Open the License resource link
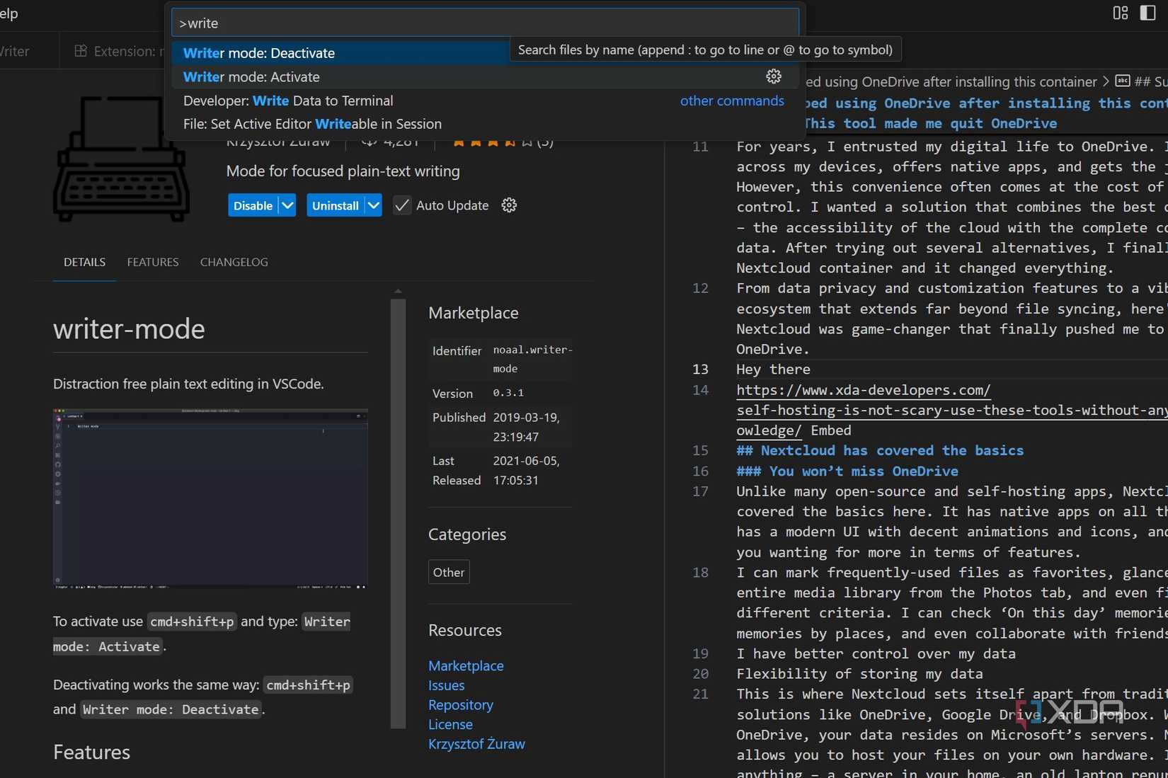The width and height of the screenshot is (1168, 778). (x=450, y=724)
